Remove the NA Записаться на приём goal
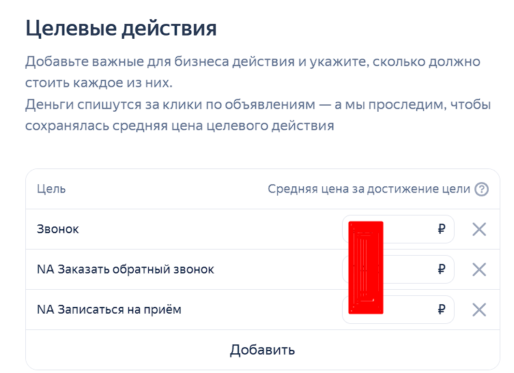The width and height of the screenshot is (514, 373). click(x=479, y=310)
